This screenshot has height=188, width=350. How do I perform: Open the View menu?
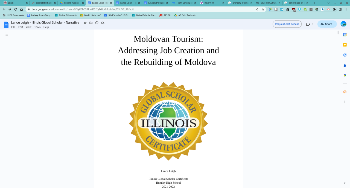[x=28, y=27]
